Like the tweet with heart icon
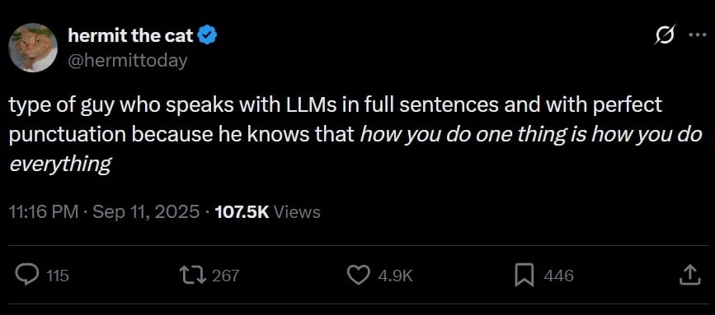 point(360,275)
